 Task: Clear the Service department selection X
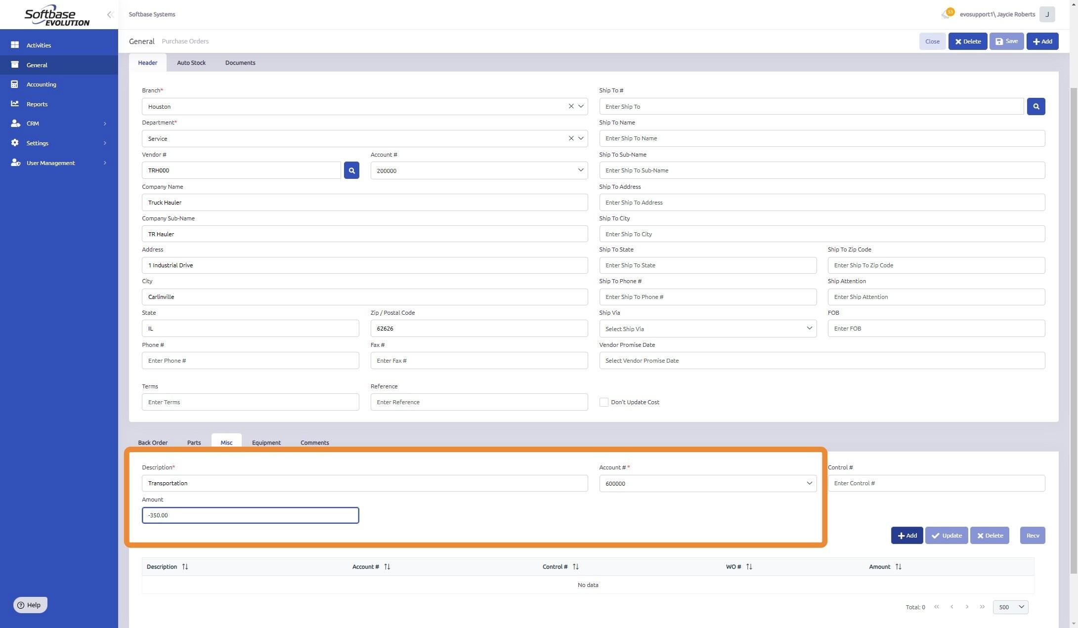571,138
